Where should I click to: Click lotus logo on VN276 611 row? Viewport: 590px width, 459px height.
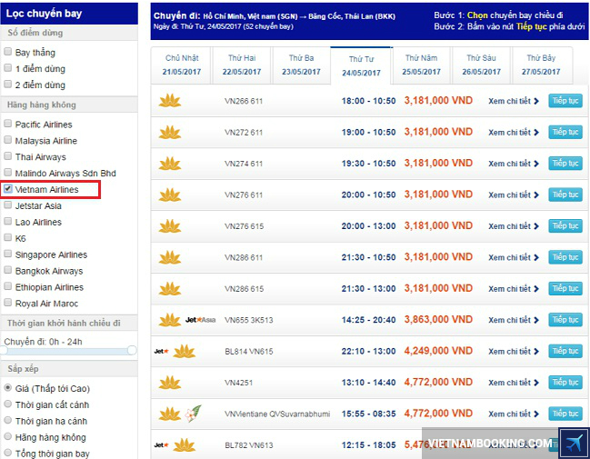(x=170, y=195)
